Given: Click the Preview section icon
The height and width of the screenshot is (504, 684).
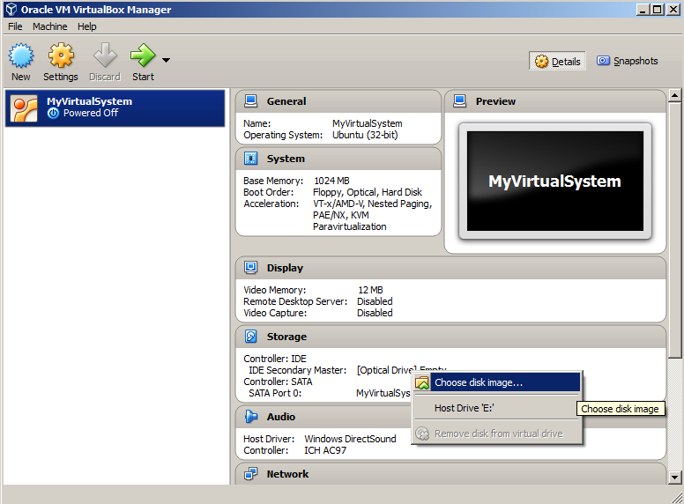Looking at the screenshot, I should [460, 101].
